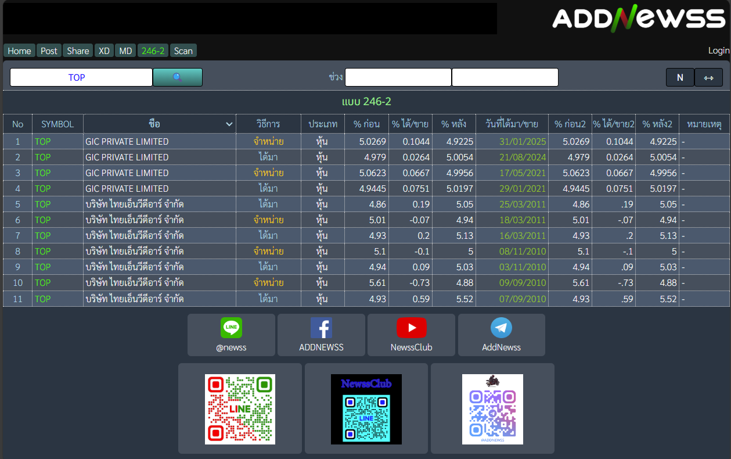Image resolution: width=731 pixels, height=459 pixels.
Task: Click the 5.52 value under % หลัง2
Action: tap(668, 299)
